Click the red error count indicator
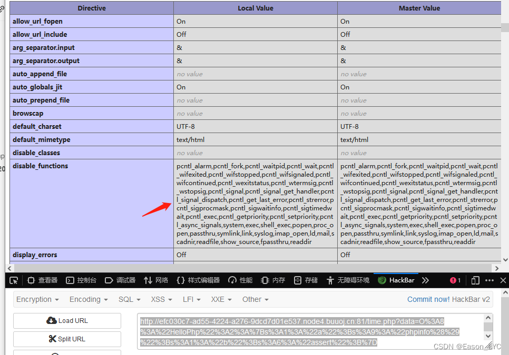Image resolution: width=509 pixels, height=355 pixels. (455, 280)
